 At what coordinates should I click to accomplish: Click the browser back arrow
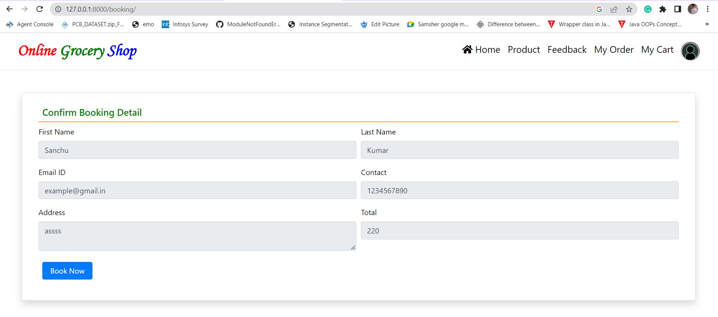[x=10, y=9]
